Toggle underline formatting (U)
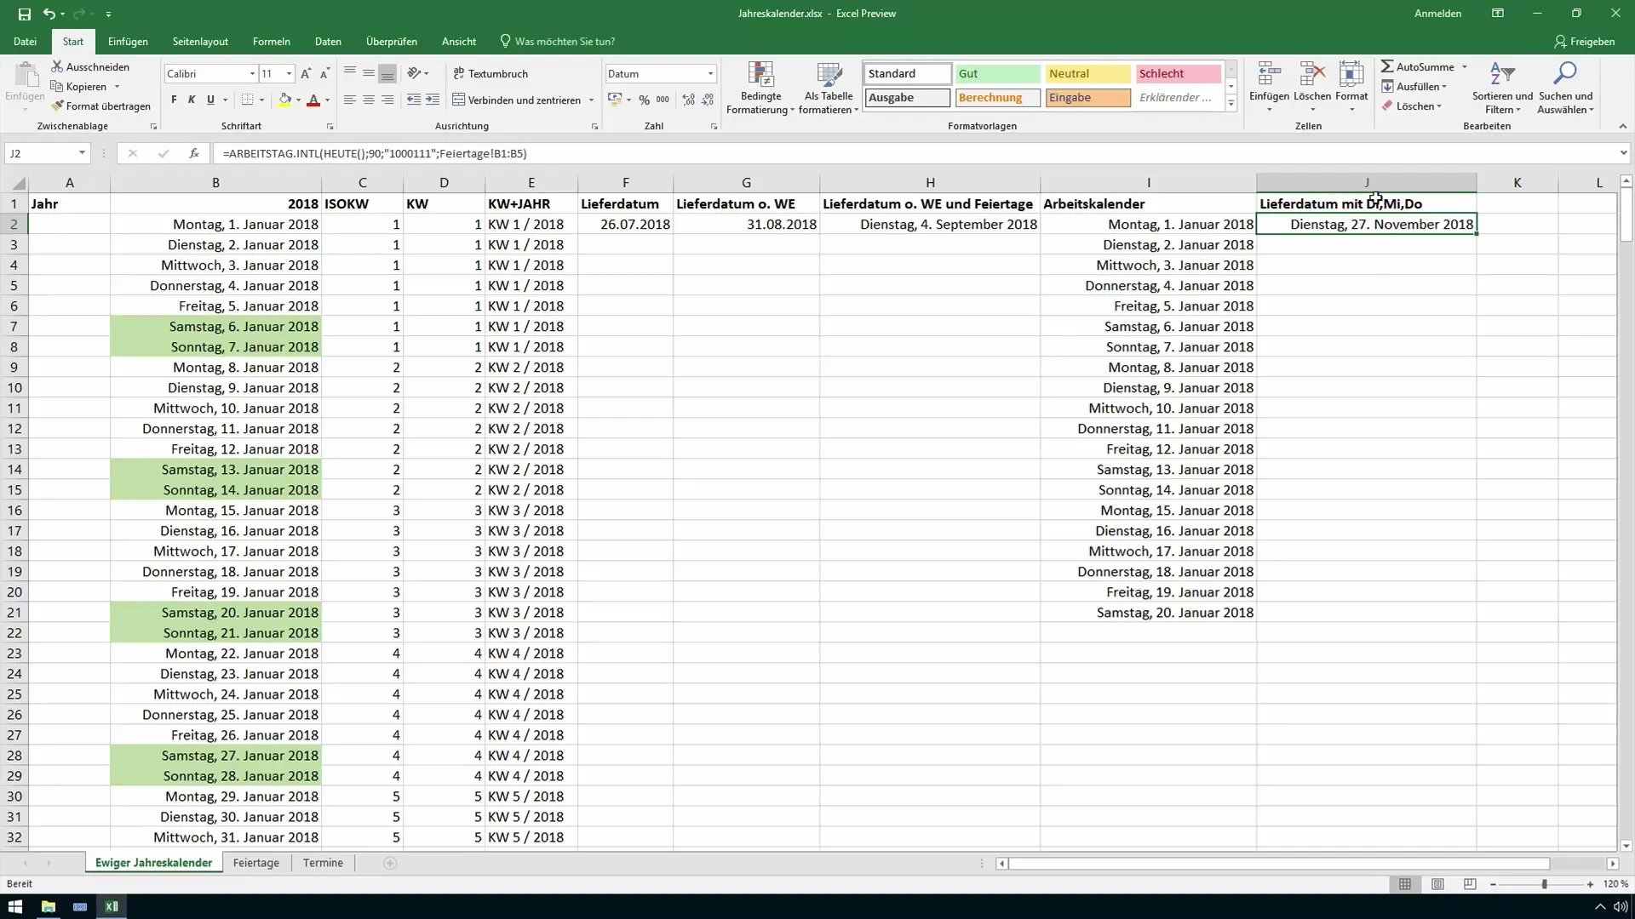 (210, 100)
